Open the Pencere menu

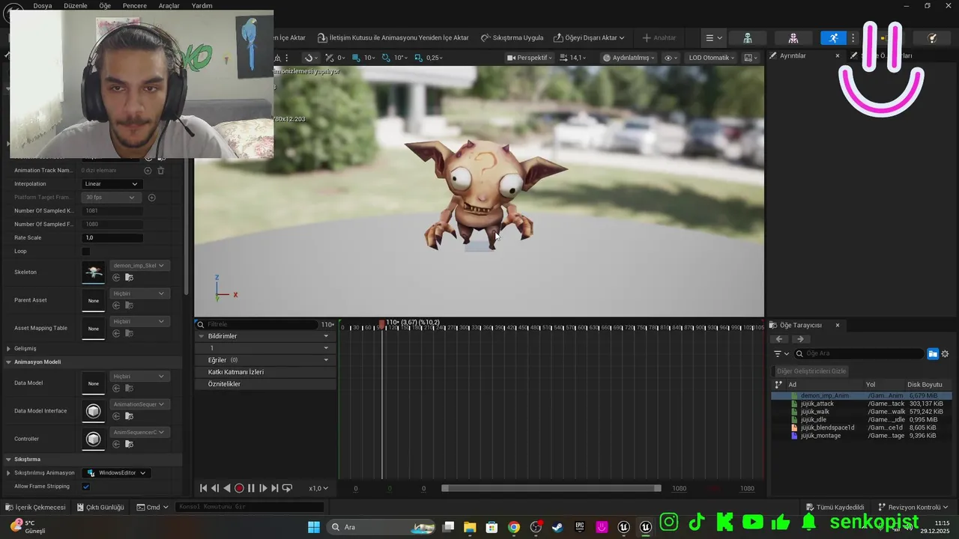click(135, 6)
